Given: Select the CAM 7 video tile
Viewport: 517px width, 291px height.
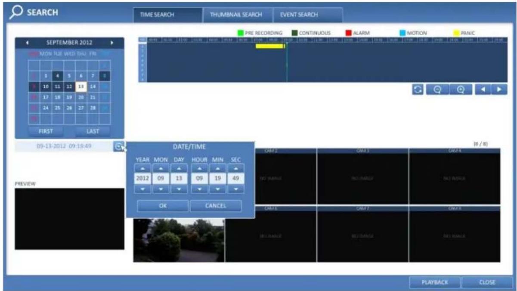Looking at the screenshot, I should coord(362,234).
